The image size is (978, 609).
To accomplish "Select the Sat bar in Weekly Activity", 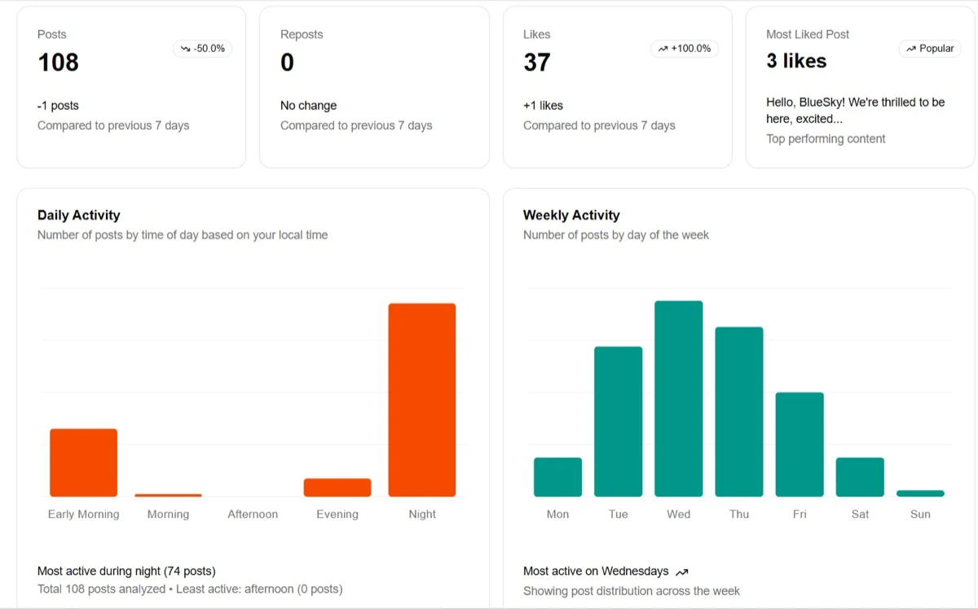I will tap(860, 477).
